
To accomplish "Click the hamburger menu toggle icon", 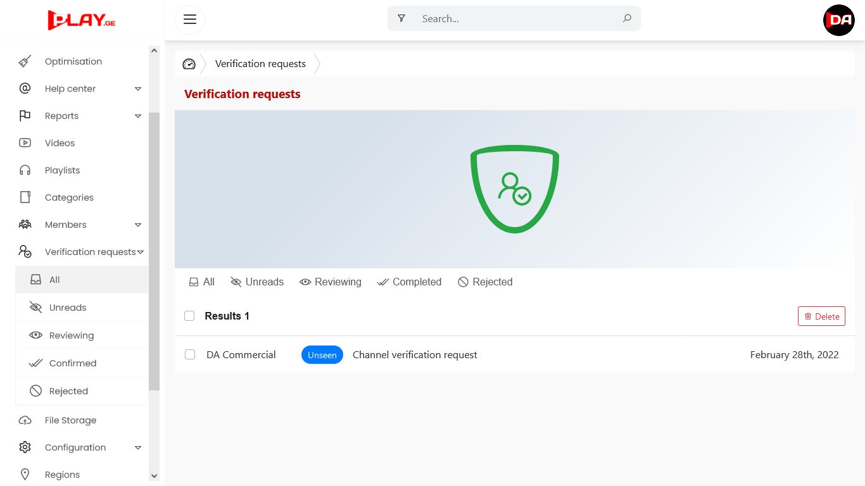I will coord(190,19).
